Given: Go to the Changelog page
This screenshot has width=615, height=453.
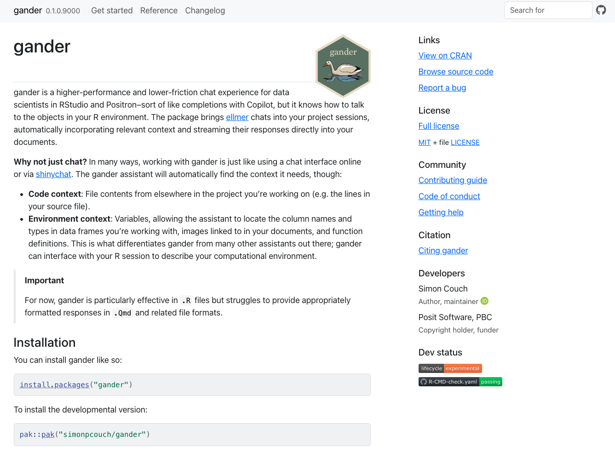Looking at the screenshot, I should click(205, 11).
